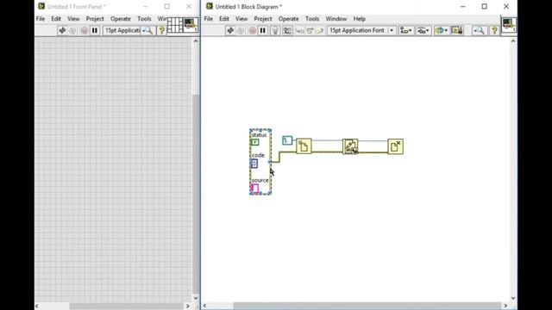Click VI icon in Block Diagram corner
The height and width of the screenshot is (310, 552).
(x=509, y=25)
